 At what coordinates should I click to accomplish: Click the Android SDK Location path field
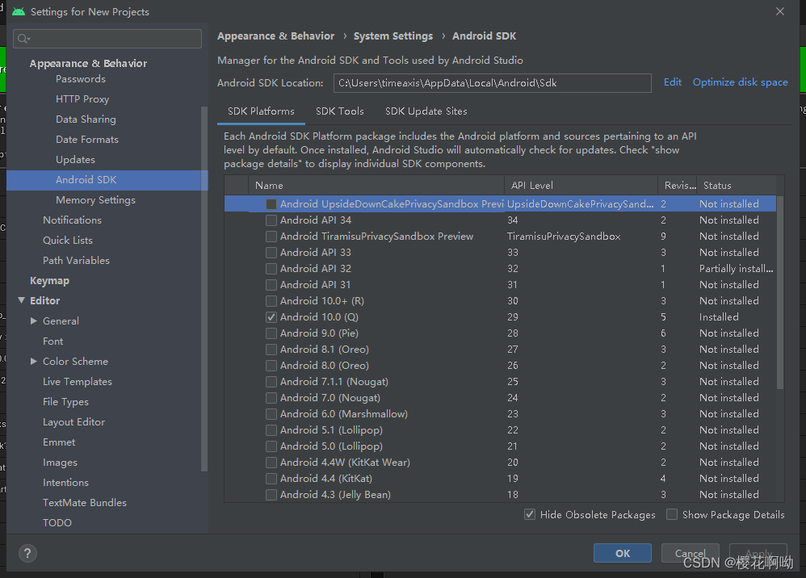(x=493, y=82)
